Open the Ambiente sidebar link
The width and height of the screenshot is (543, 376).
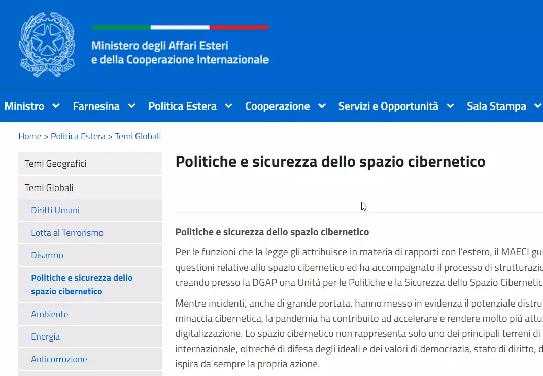point(49,314)
